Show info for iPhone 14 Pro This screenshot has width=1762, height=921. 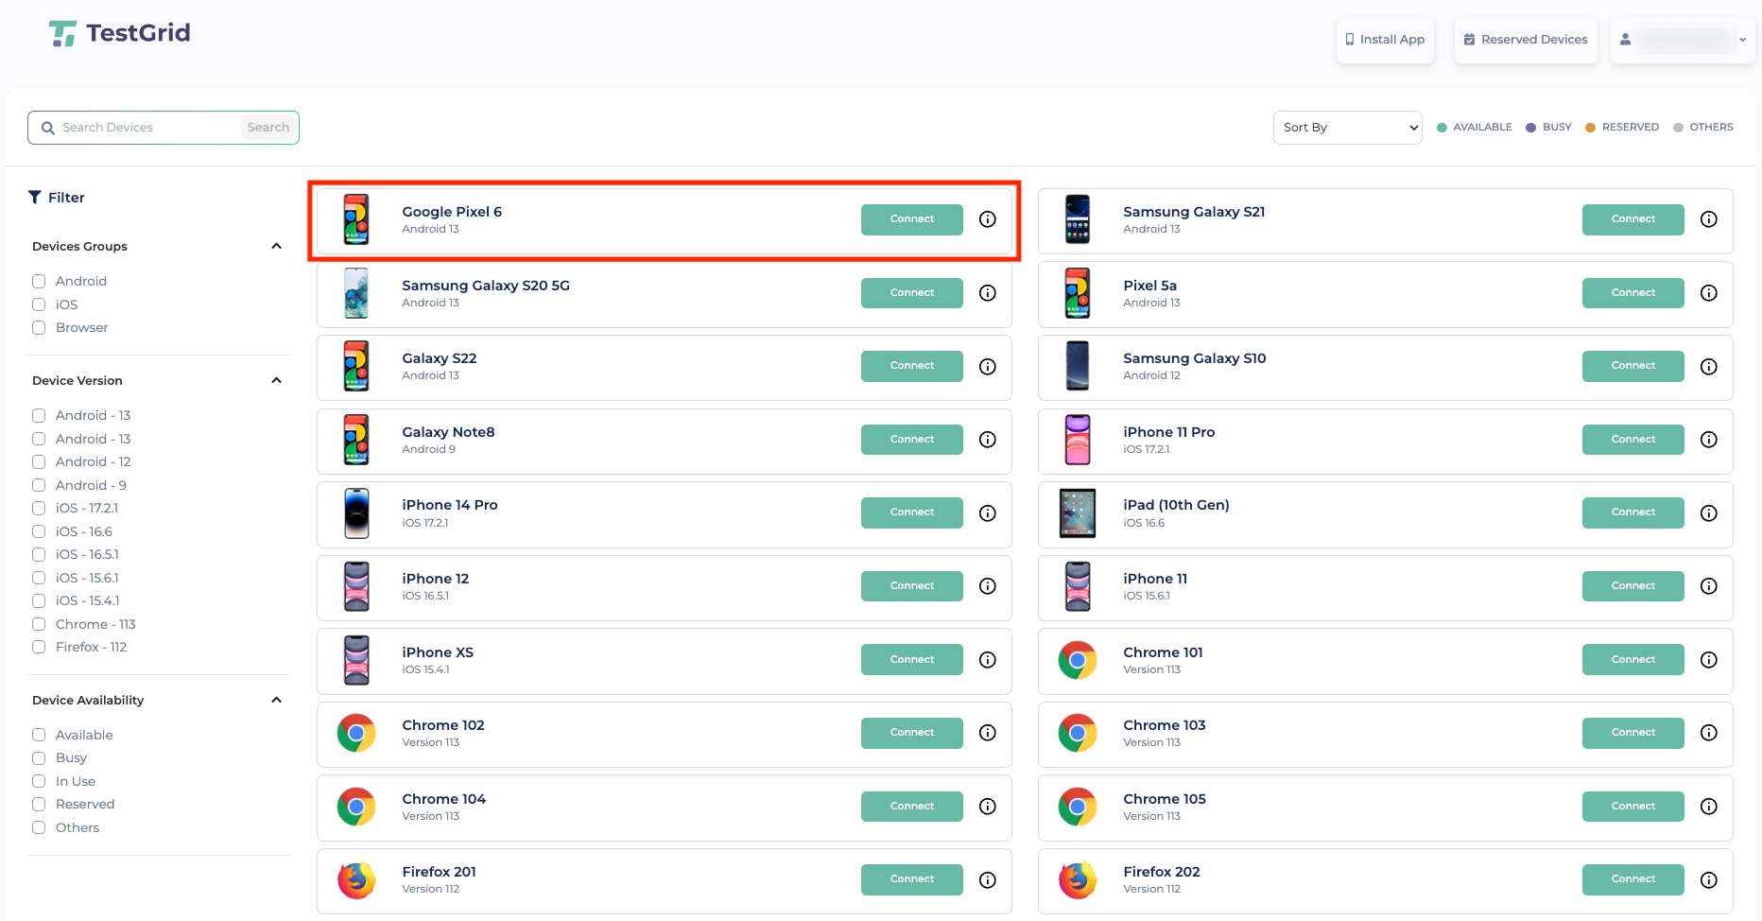coord(988,513)
